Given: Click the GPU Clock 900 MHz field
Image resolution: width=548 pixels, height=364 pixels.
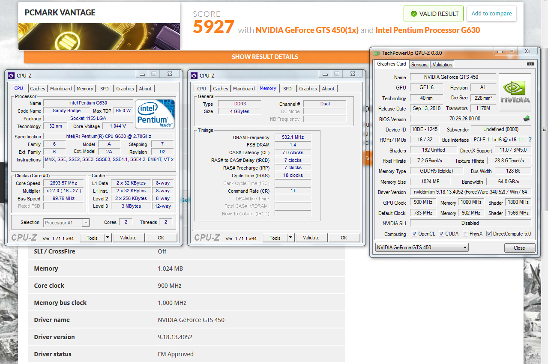Looking at the screenshot, I should [423, 202].
